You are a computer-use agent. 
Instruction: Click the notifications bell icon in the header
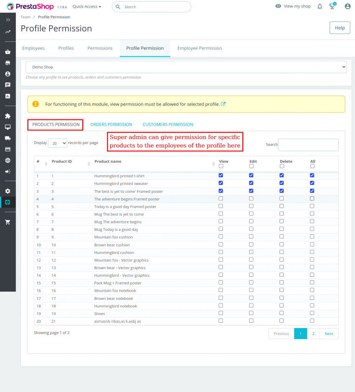(x=319, y=6)
